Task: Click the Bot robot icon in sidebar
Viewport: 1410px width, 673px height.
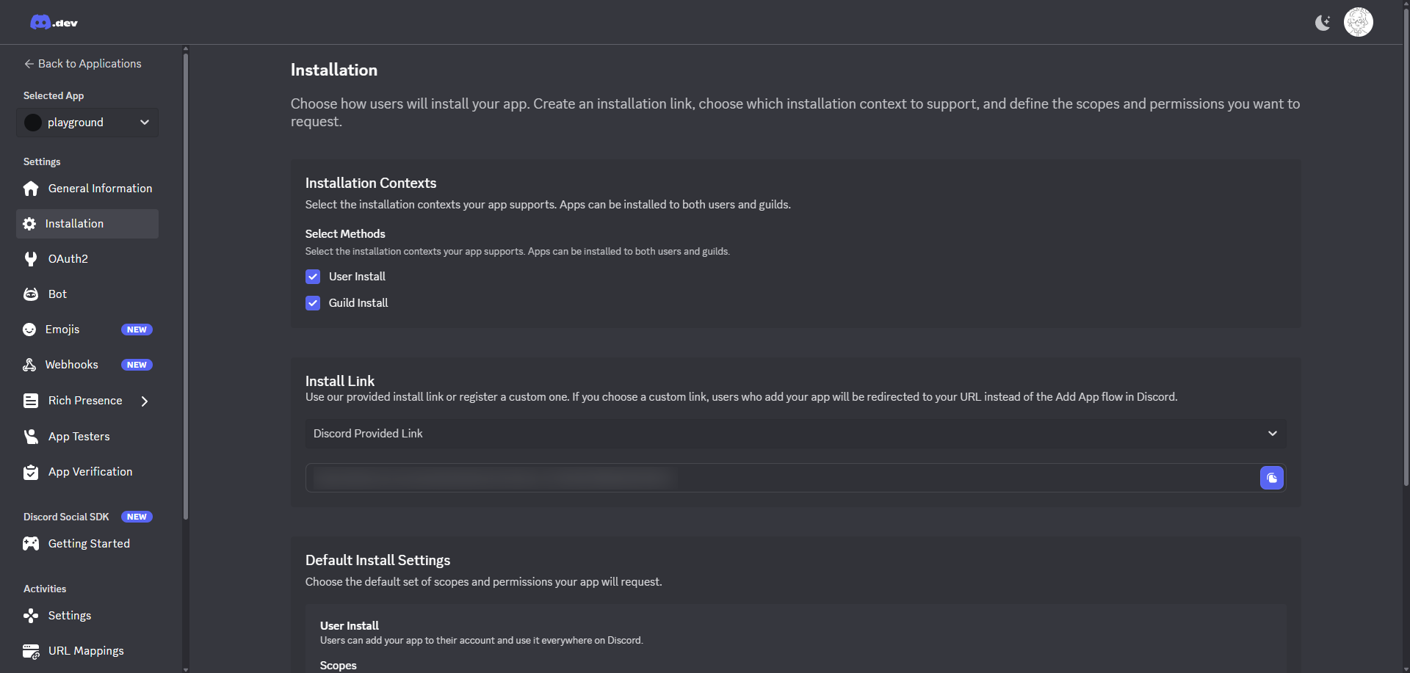Action: point(31,294)
